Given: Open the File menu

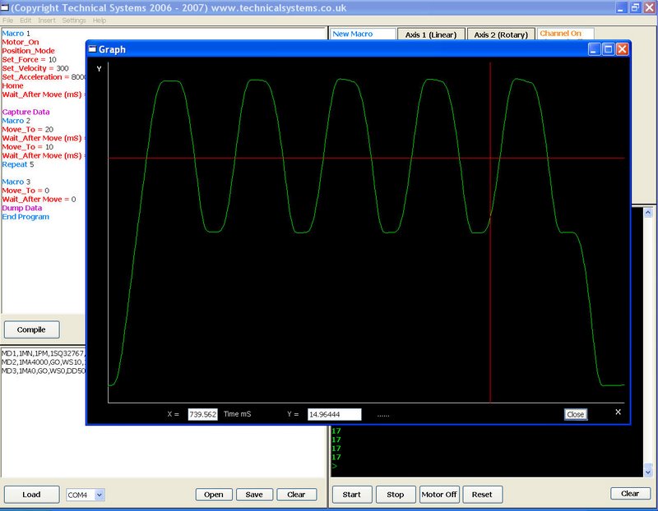Looking at the screenshot, I should tap(7, 20).
